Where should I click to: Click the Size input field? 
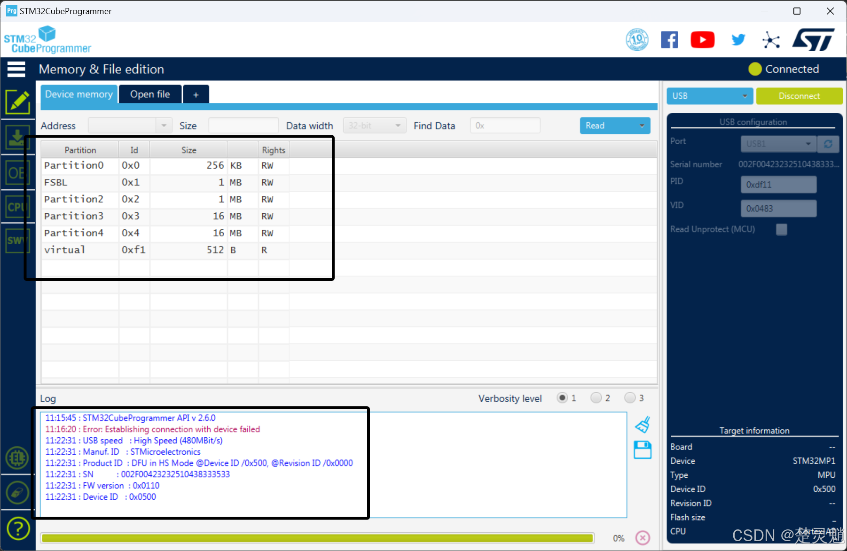point(243,125)
